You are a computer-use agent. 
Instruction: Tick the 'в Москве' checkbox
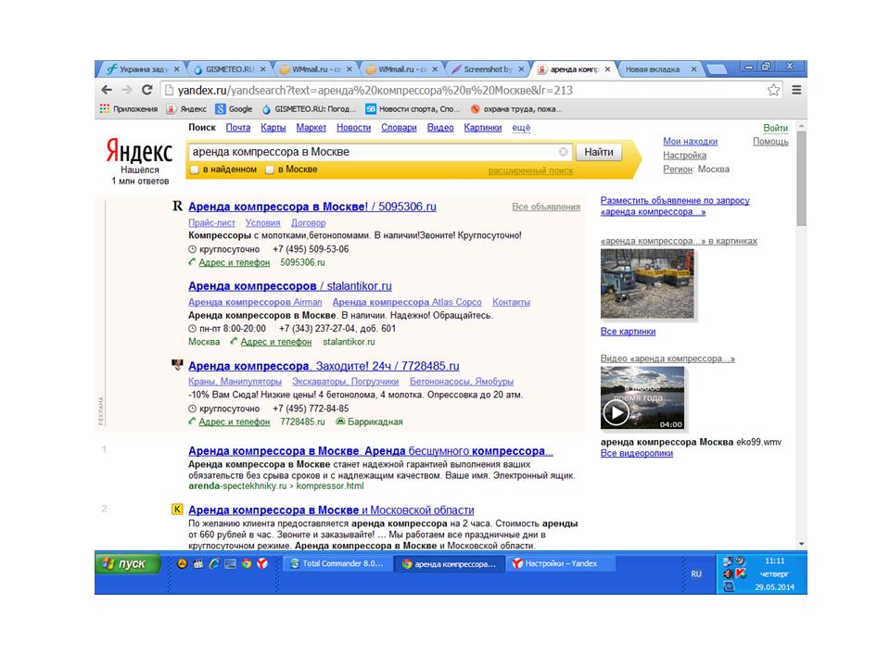[270, 170]
